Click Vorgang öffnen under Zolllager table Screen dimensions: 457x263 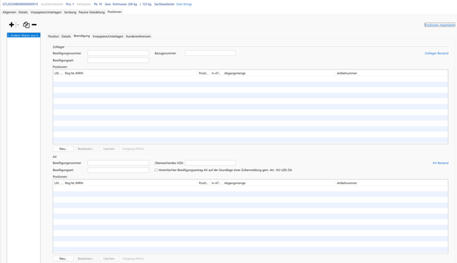pos(133,149)
